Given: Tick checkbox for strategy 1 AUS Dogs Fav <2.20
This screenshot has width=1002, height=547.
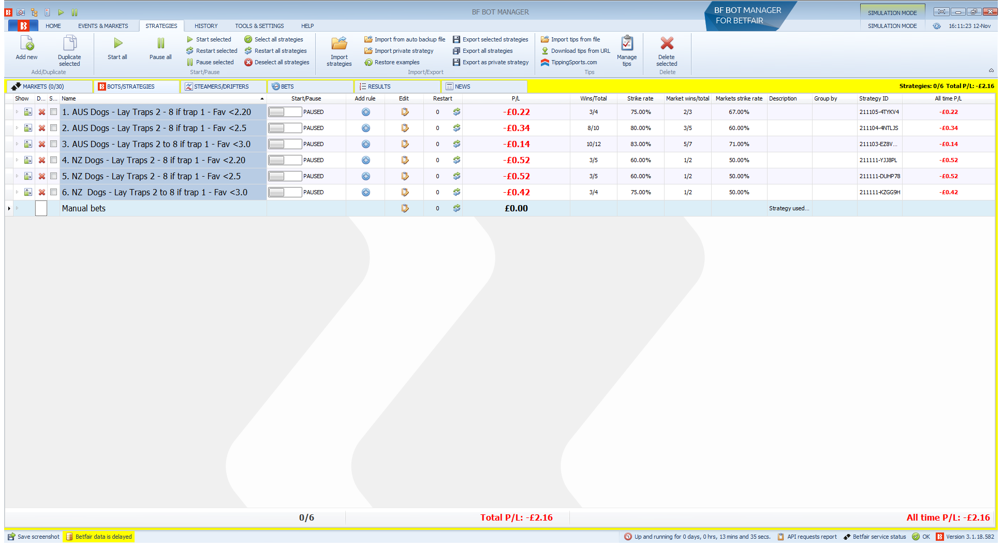Looking at the screenshot, I should [x=54, y=112].
